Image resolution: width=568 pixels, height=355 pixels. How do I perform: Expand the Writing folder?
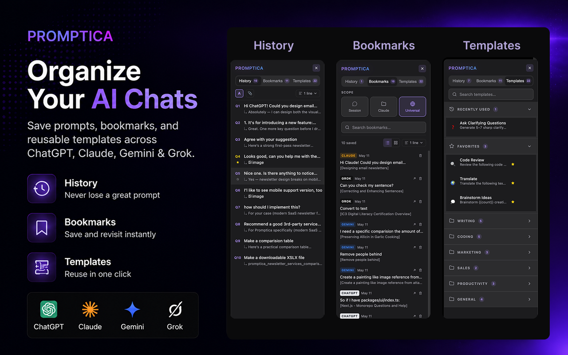[x=491, y=221]
